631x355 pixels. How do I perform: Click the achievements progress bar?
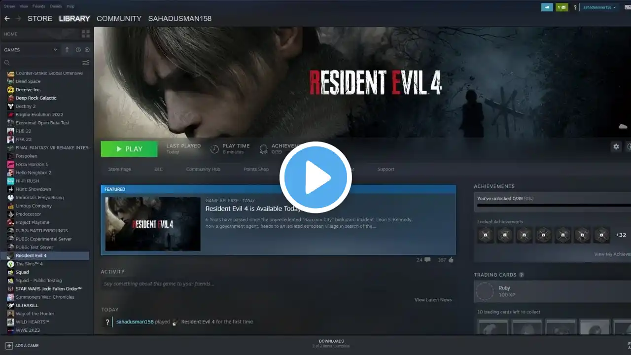[554, 205]
